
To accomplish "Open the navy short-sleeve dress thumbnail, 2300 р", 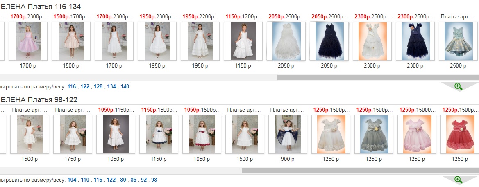I will (x=415, y=41).
